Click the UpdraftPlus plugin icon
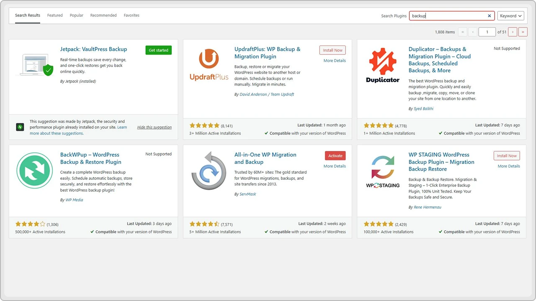Image resolution: width=536 pixels, height=301 pixels. [208, 64]
